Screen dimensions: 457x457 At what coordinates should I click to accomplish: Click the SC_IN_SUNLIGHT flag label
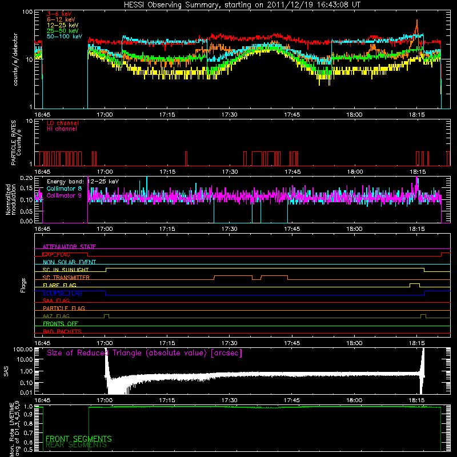(x=66, y=270)
